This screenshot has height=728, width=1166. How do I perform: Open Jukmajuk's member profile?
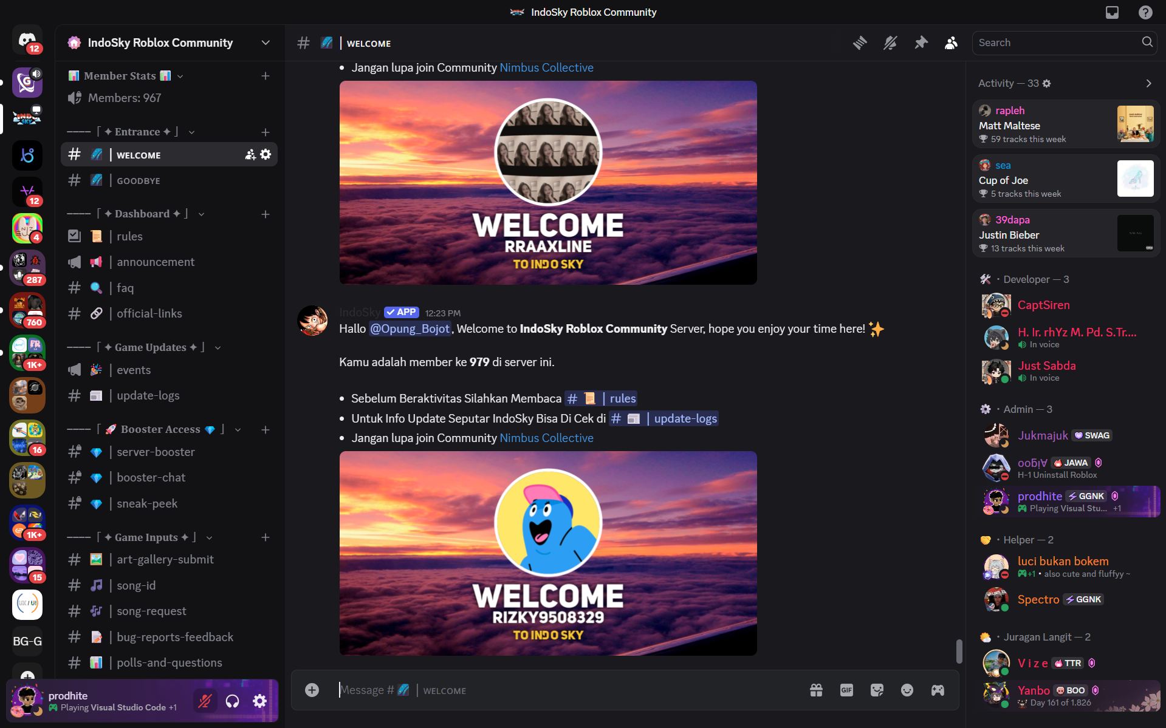(x=1066, y=435)
